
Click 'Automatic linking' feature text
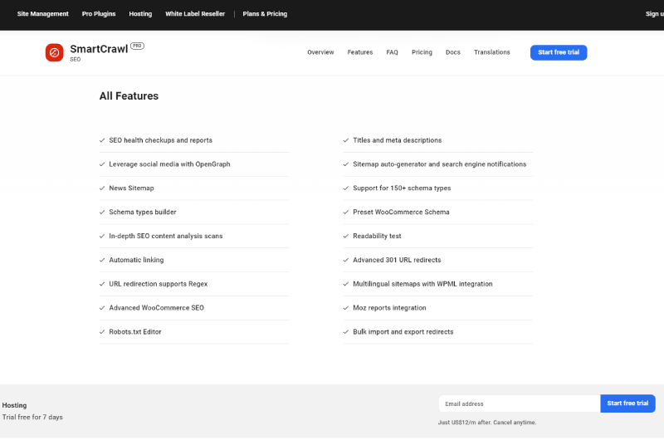click(x=136, y=260)
